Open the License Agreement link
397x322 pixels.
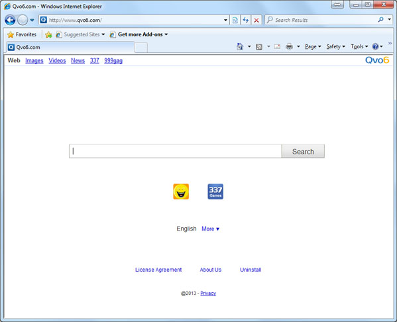point(158,270)
